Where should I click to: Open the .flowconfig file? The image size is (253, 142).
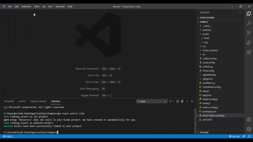[221, 71]
